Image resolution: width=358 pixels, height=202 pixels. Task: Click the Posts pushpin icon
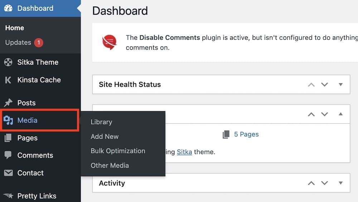(8, 103)
